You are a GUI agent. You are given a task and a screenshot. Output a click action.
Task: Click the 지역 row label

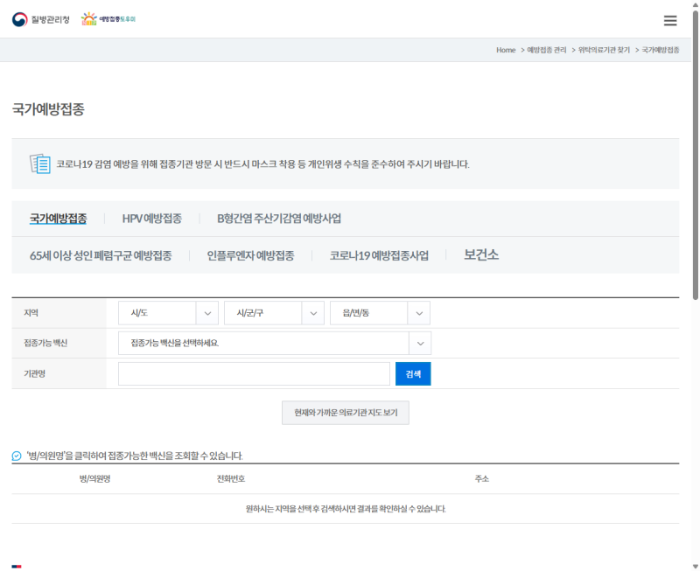(x=31, y=313)
